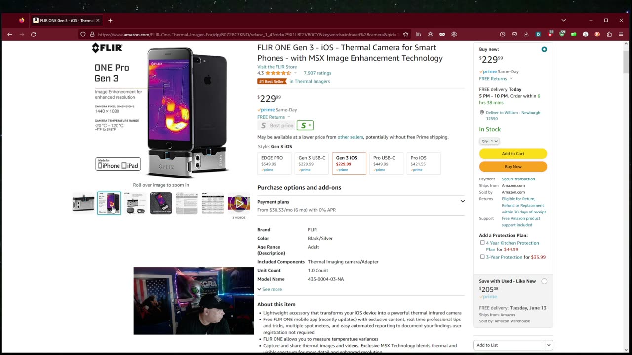Check the 4 Year Kitchen Protection Plan box
The height and width of the screenshot is (355, 632).
coord(482,243)
